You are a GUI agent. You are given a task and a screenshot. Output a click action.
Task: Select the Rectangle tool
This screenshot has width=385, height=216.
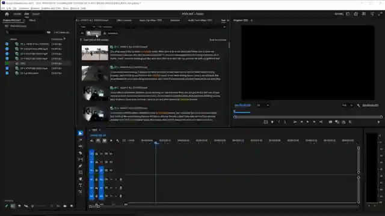point(80,172)
